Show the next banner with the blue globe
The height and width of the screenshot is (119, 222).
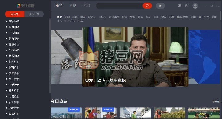(204, 57)
